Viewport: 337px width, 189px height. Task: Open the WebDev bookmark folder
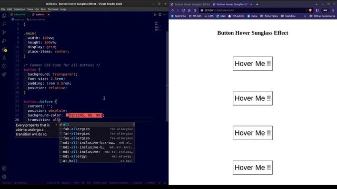[x=288, y=16]
